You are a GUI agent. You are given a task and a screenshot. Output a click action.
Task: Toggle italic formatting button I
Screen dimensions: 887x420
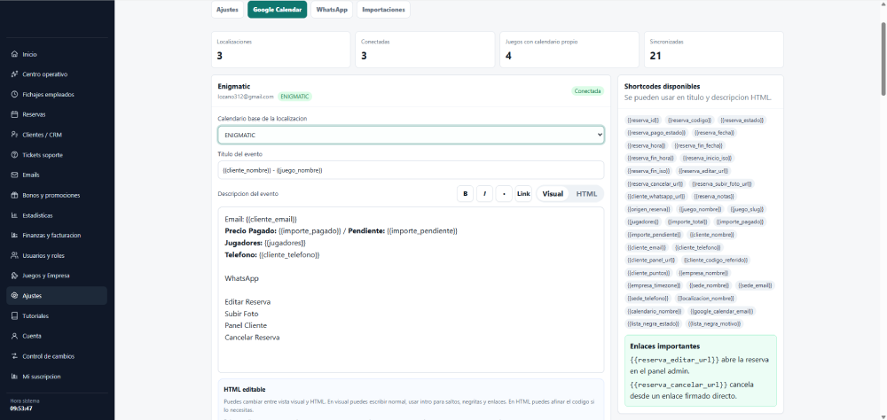(x=484, y=194)
